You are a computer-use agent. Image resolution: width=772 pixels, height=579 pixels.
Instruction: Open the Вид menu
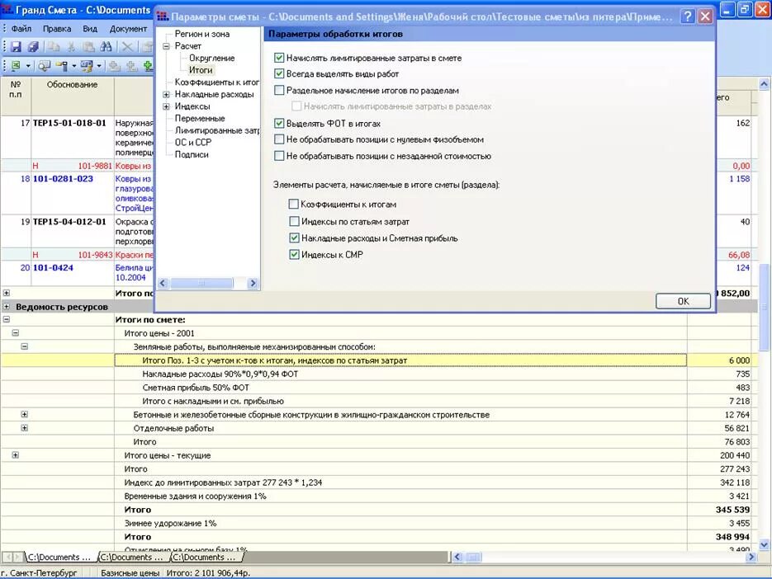(90, 29)
